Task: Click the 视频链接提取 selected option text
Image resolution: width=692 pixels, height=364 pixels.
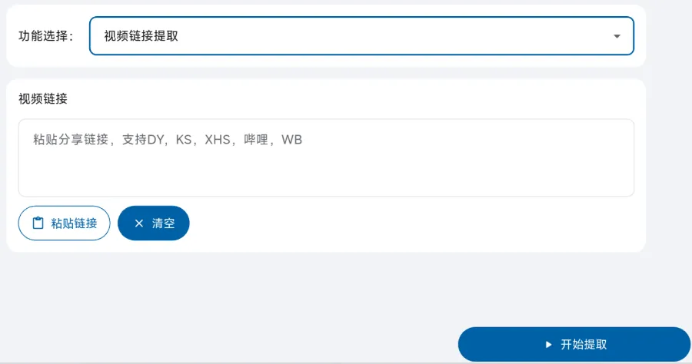Action: (x=141, y=36)
